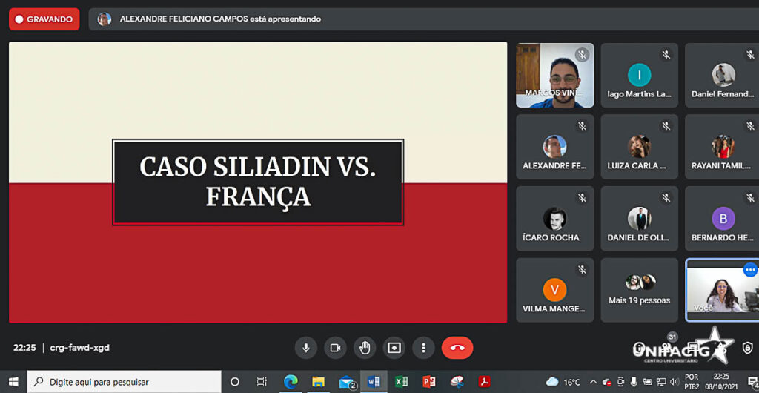This screenshot has height=393, width=759.
Task: Open Word from the taskbar
Action: pos(374,382)
